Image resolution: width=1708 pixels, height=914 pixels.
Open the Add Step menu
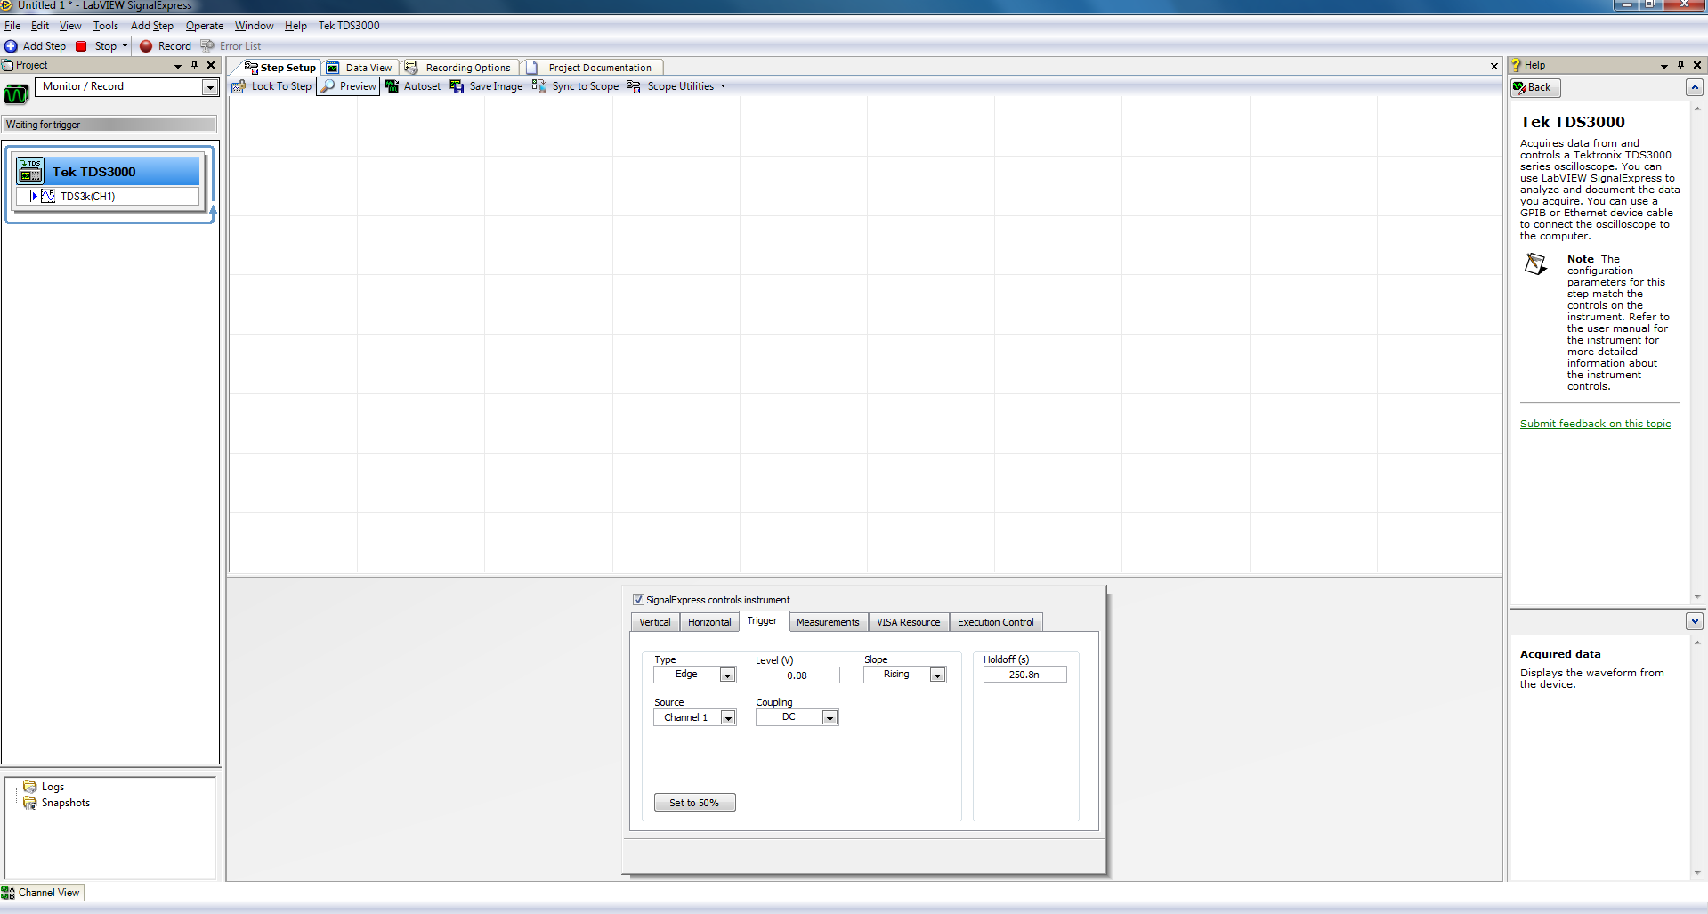(152, 26)
